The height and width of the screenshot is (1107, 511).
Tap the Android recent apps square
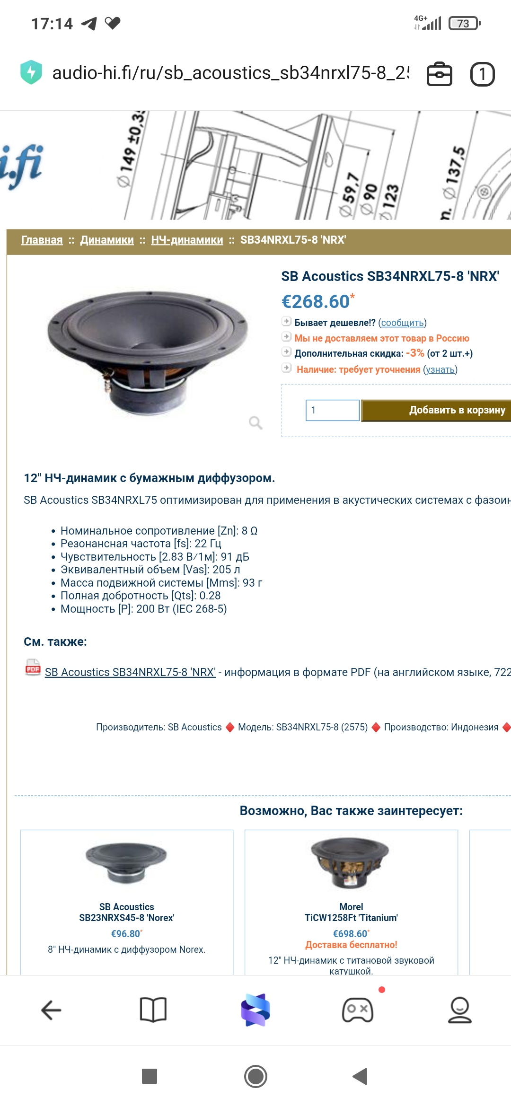tap(150, 1076)
